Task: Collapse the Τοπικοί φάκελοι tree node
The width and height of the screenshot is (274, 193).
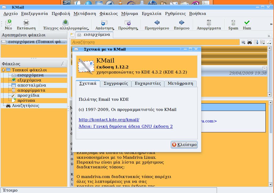Action: click(3, 70)
